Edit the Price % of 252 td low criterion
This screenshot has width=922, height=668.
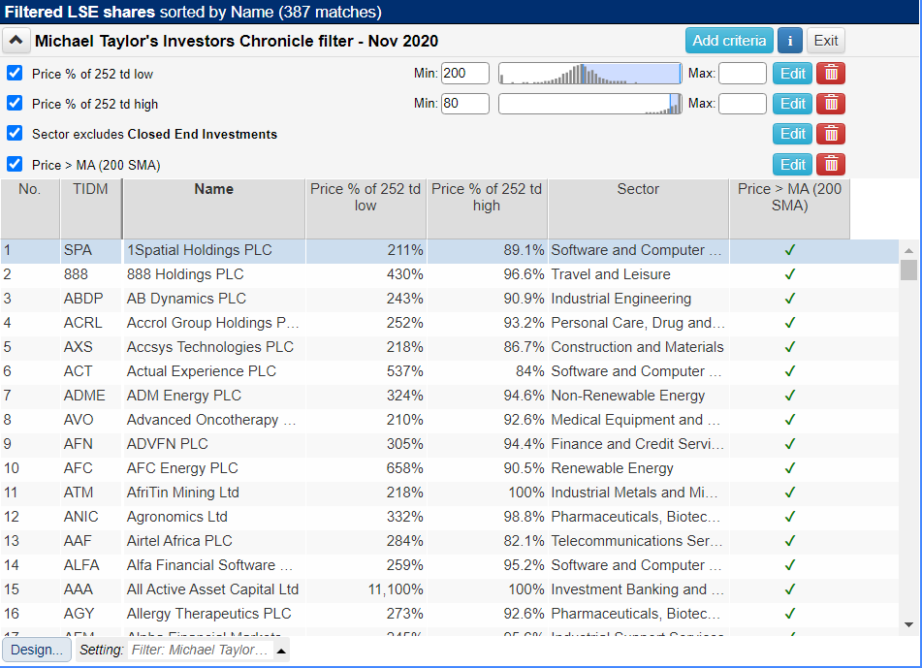pyautogui.click(x=793, y=74)
